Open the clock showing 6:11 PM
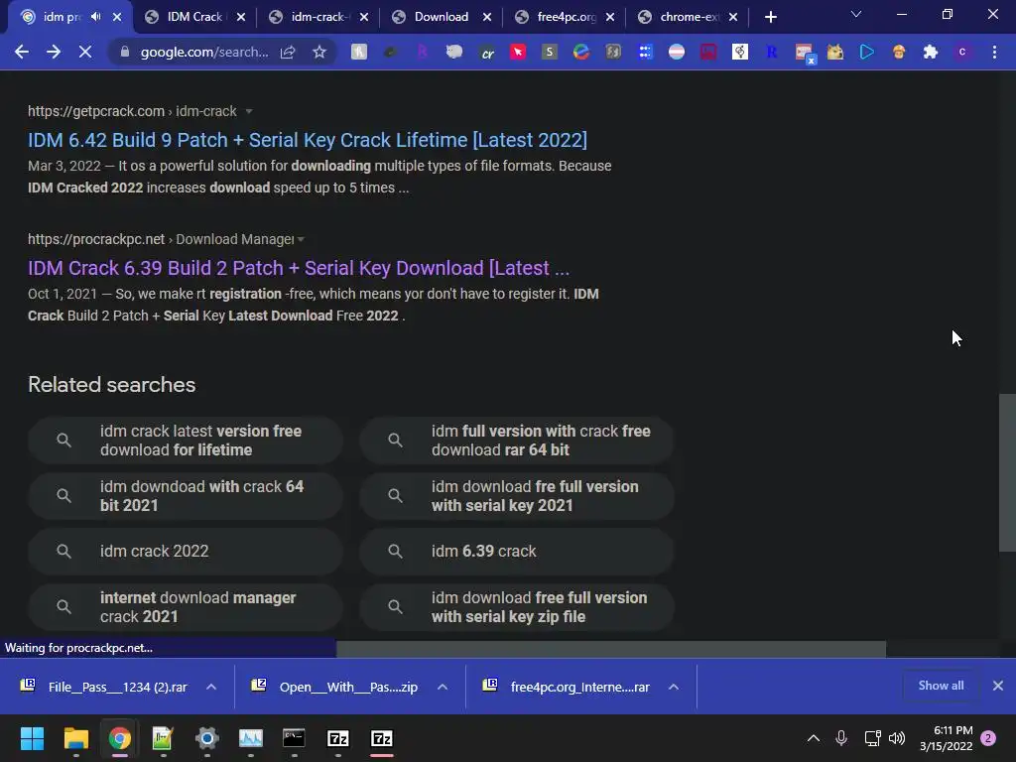Screen dimensions: 1016x762 pyautogui.click(x=946, y=738)
